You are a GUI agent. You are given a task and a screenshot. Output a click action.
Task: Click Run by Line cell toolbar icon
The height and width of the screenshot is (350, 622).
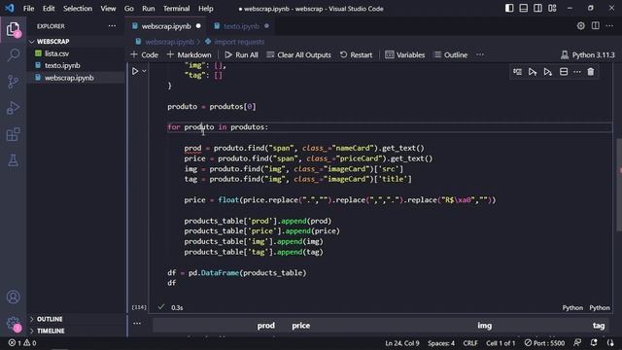[x=517, y=72]
